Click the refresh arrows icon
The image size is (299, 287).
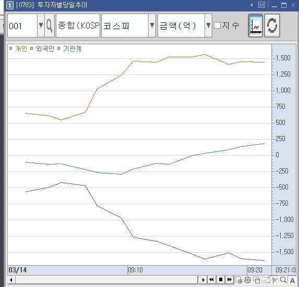(272, 26)
